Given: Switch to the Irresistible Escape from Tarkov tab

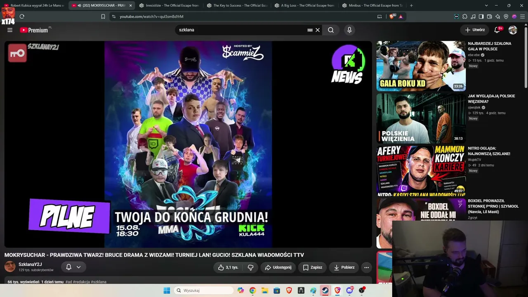Looking at the screenshot, I should 169,5.
